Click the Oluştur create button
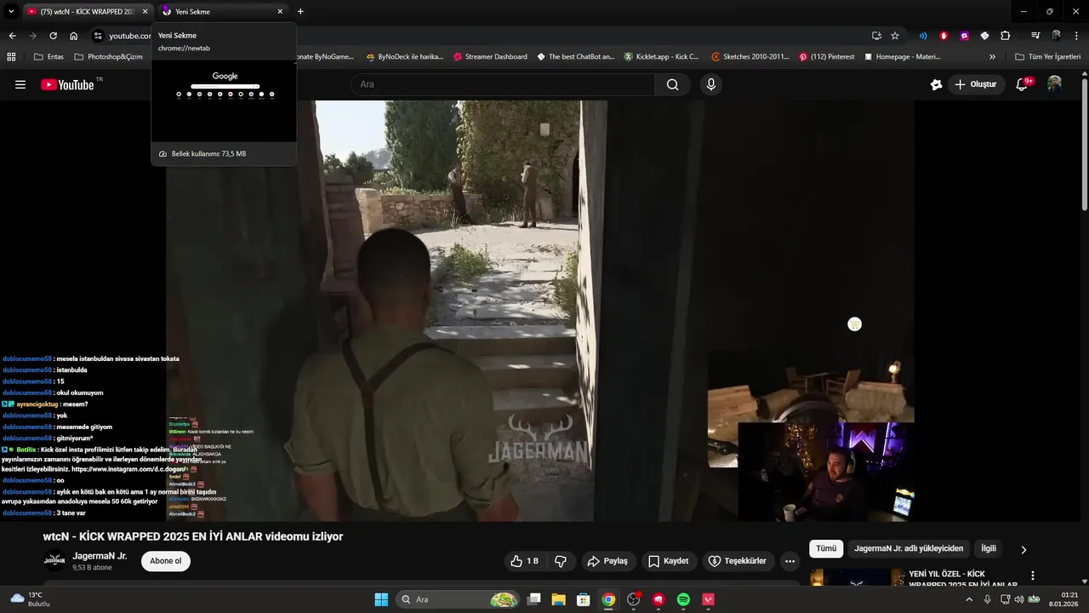 [975, 84]
